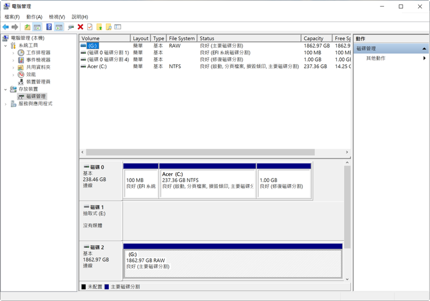Click the black 未配置 legend swatch
430x301 pixels.
[84, 287]
